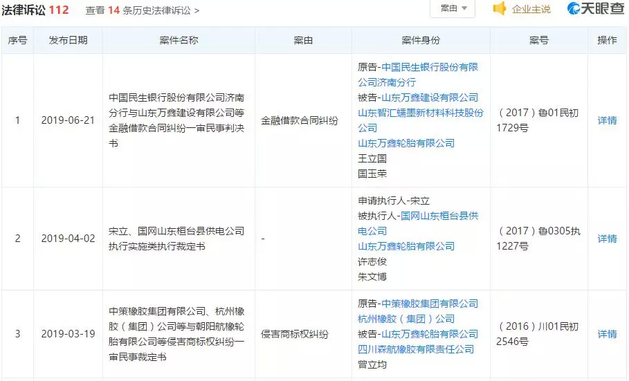This screenshot has height=381, width=629.
Task: Open defendant 山东万鑫轮胎有限公司 in row 3
Action: [x=430, y=334]
